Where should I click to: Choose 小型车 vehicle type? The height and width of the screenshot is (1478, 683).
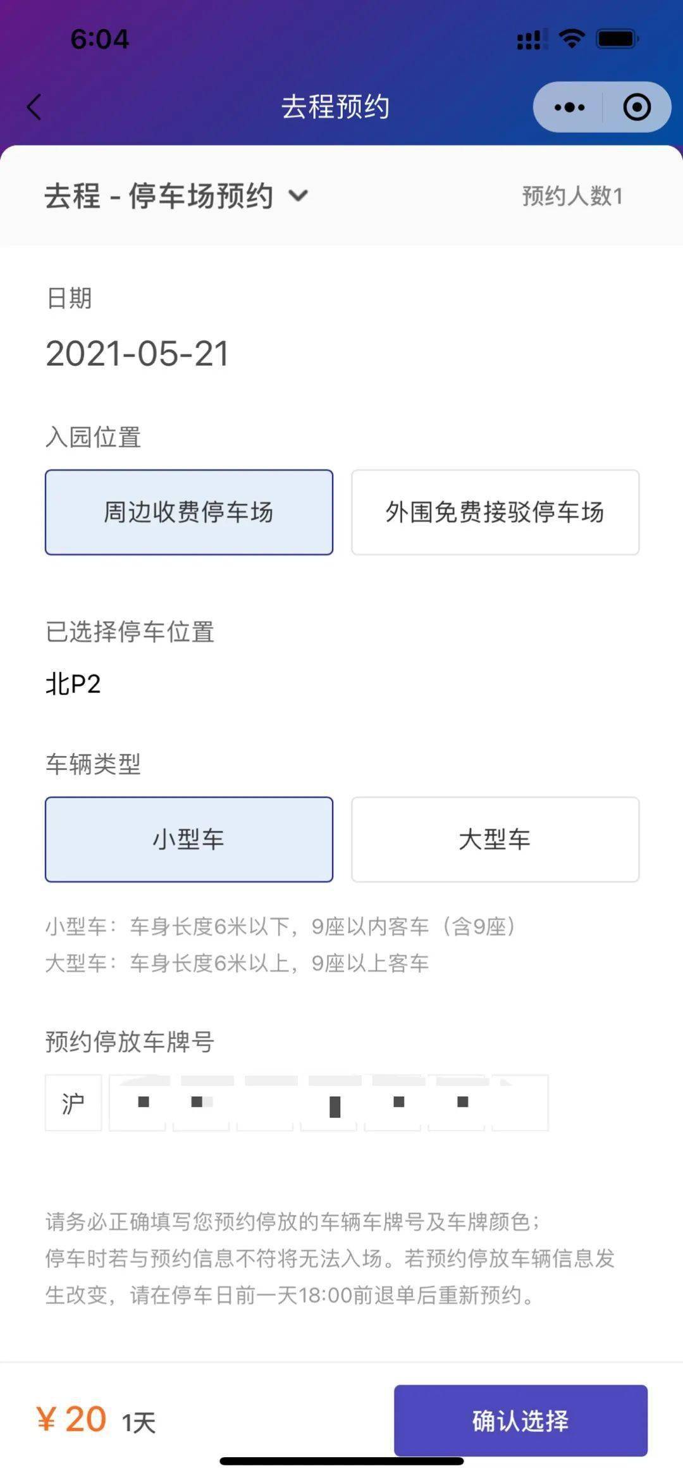188,839
